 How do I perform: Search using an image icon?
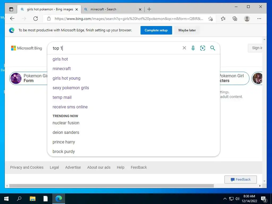(x=203, y=48)
